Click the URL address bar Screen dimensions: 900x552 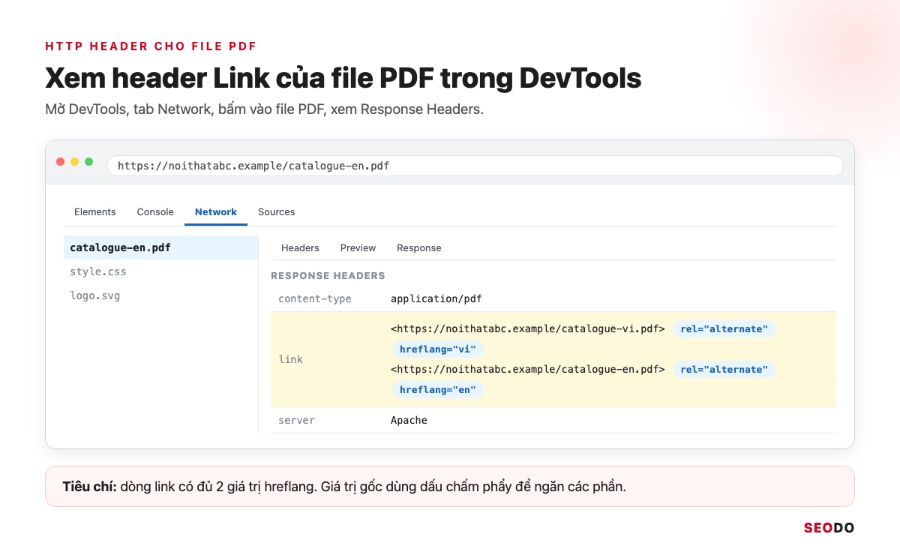475,166
